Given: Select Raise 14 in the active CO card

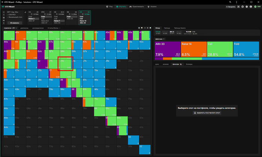Looking at the screenshot, I should coord(85,21).
